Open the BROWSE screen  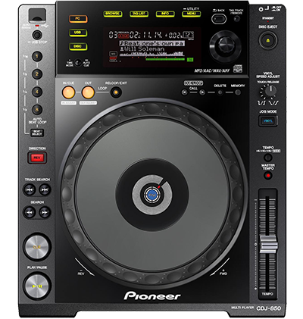113,14
